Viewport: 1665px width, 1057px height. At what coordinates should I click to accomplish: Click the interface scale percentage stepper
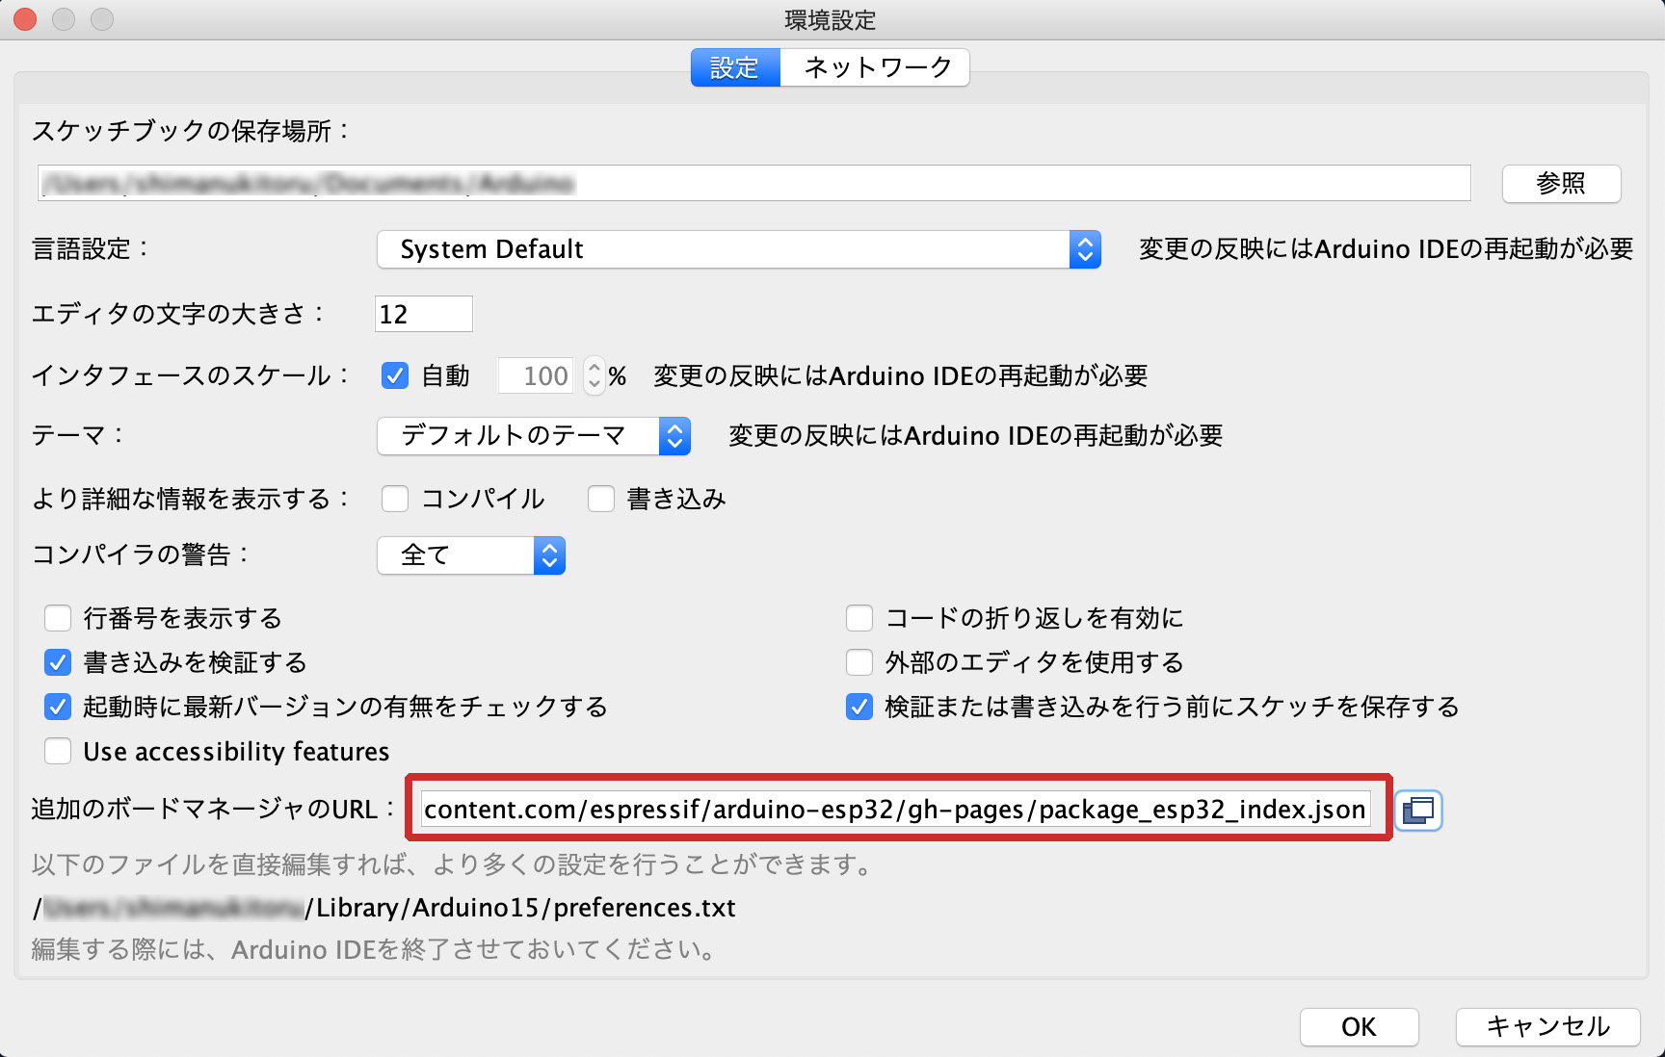[594, 375]
